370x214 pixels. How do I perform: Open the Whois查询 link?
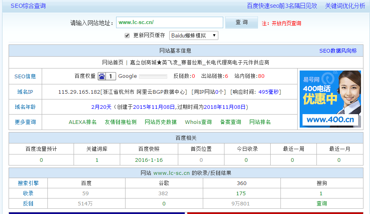point(198,122)
